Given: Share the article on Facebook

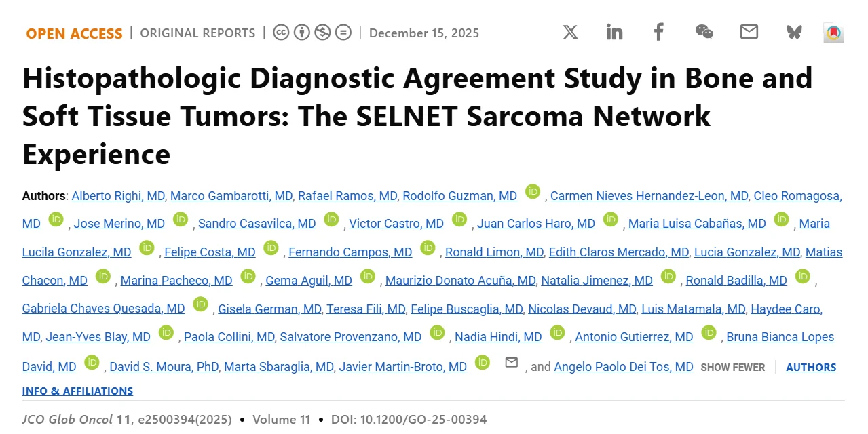Looking at the screenshot, I should tap(658, 32).
